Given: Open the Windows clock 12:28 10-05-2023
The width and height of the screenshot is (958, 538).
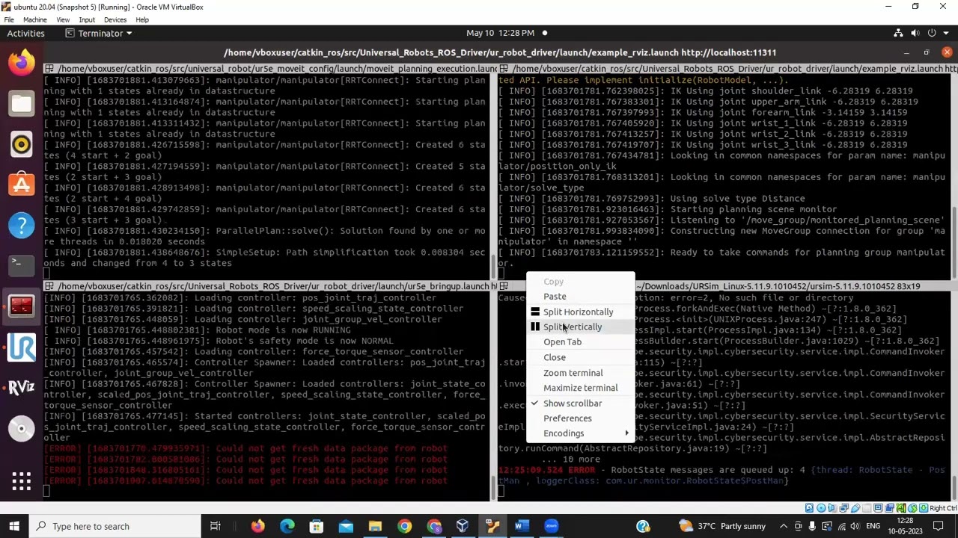Looking at the screenshot, I should pos(906,526).
